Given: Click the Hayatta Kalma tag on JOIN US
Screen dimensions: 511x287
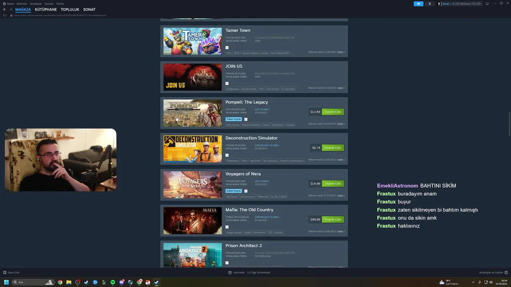Looking at the screenshot, I should (x=249, y=89).
